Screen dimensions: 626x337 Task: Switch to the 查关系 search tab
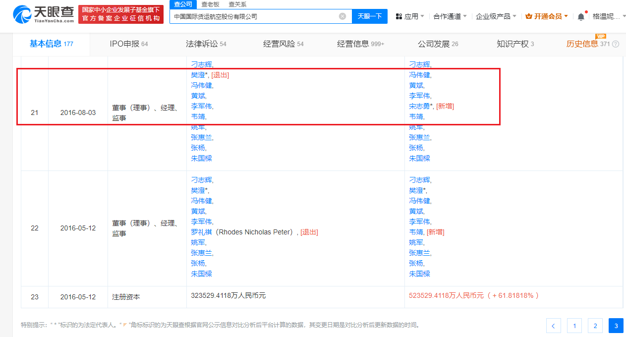point(237,4)
